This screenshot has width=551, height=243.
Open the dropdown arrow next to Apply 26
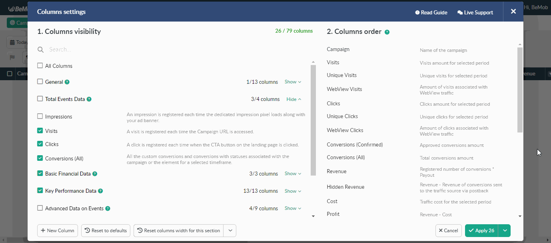click(505, 231)
